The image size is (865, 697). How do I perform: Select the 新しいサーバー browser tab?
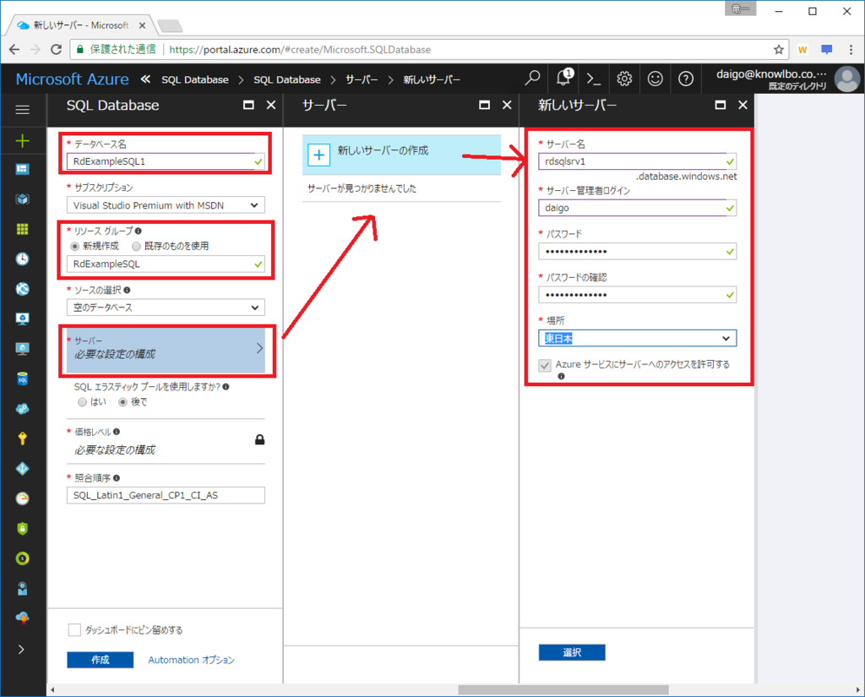80,25
